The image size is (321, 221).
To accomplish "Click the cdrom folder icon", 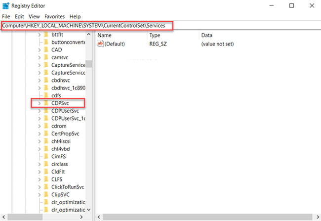I will click(46, 126).
